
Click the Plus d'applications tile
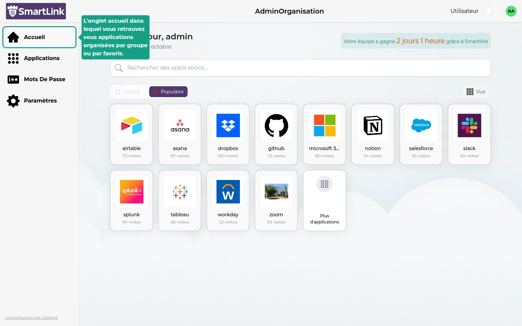[x=325, y=200]
